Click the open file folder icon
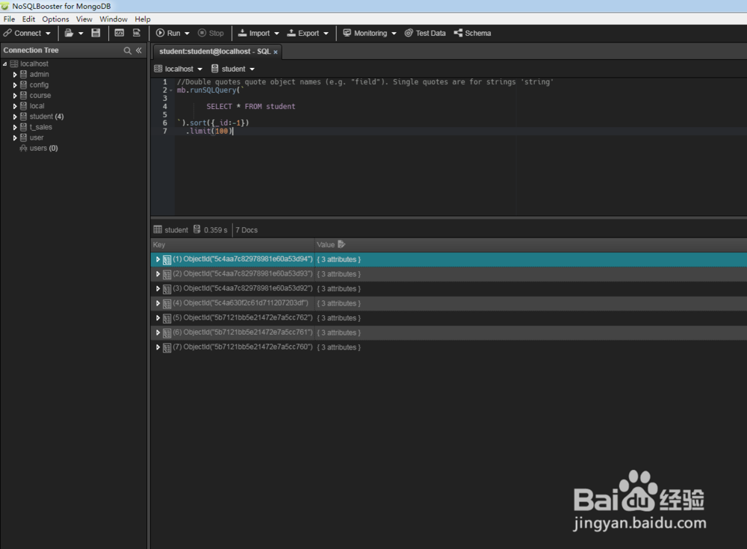 (x=69, y=33)
